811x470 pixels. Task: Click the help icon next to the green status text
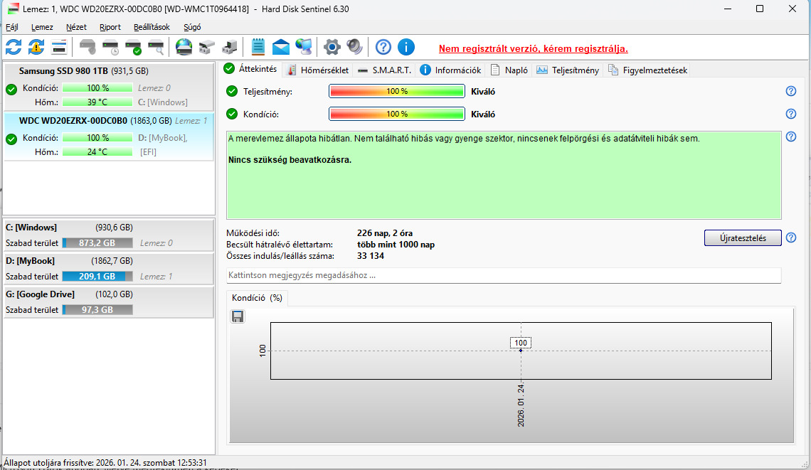pyautogui.click(x=791, y=137)
